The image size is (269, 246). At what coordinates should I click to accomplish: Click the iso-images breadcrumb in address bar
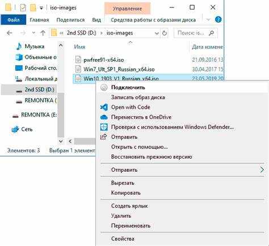point(120,33)
